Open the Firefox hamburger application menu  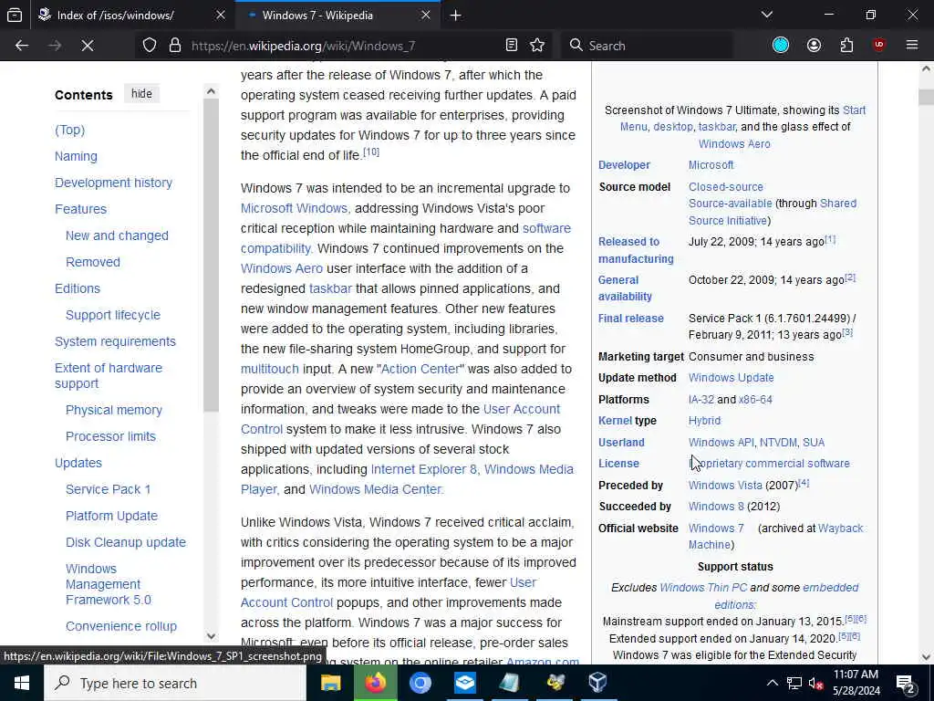point(912,46)
